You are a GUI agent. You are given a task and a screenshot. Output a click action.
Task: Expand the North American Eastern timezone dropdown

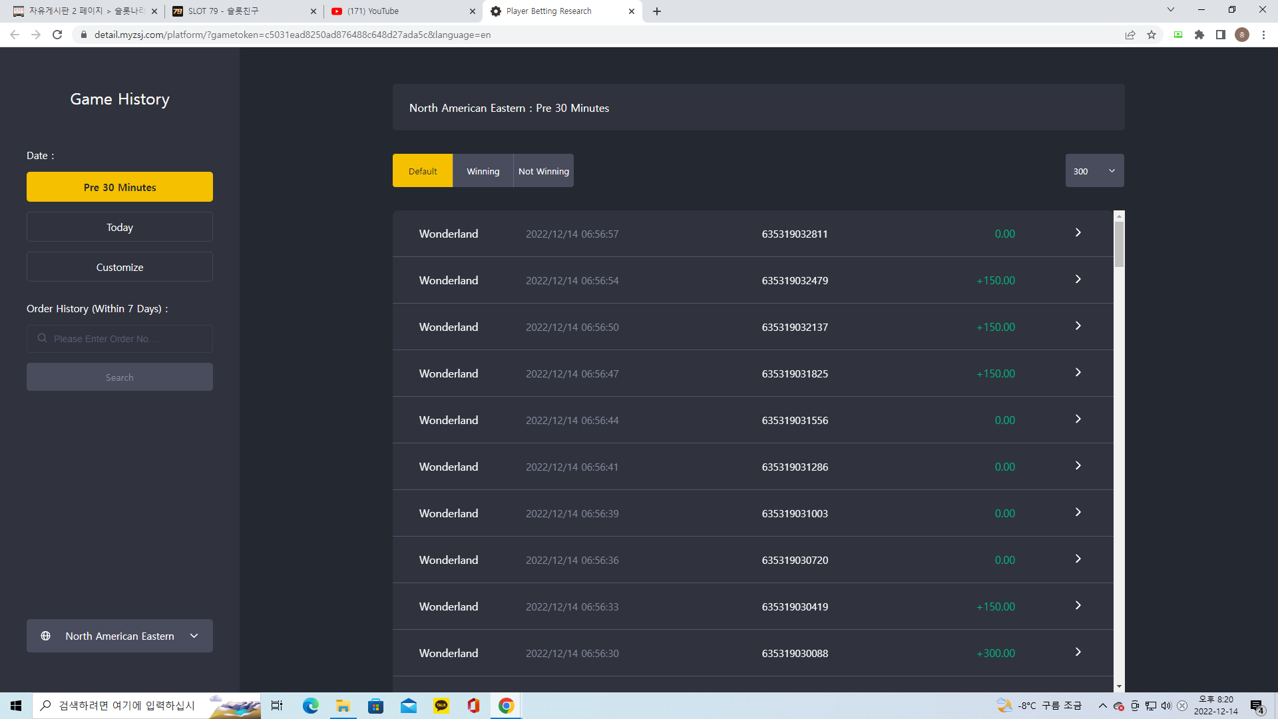click(x=120, y=636)
